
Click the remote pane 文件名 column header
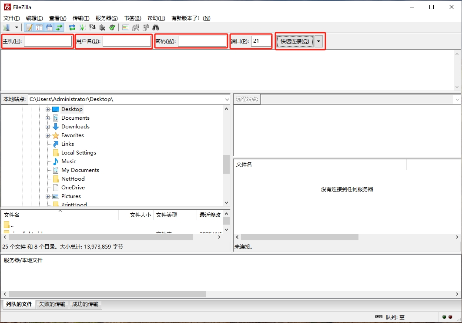(320, 165)
